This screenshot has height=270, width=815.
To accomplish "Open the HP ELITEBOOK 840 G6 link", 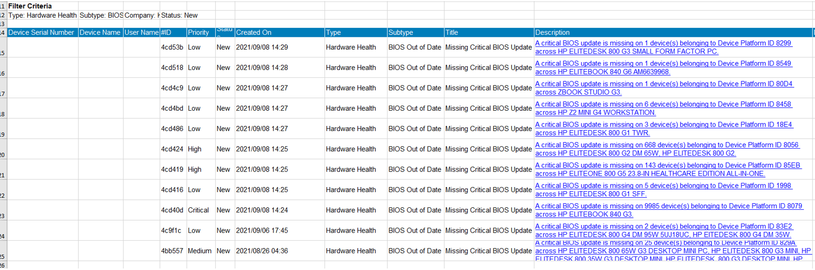I will 602,72.
